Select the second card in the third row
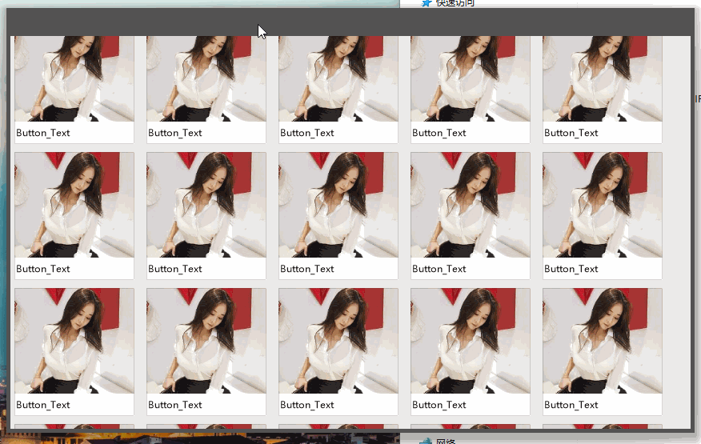701x444 pixels. (x=206, y=351)
